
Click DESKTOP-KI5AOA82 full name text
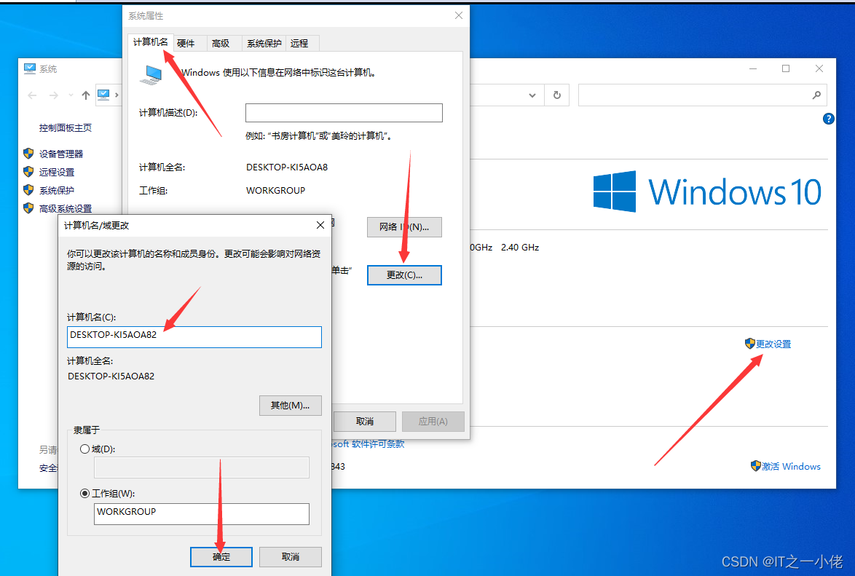point(111,376)
